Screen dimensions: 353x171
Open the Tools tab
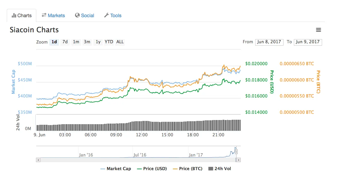(x=113, y=15)
